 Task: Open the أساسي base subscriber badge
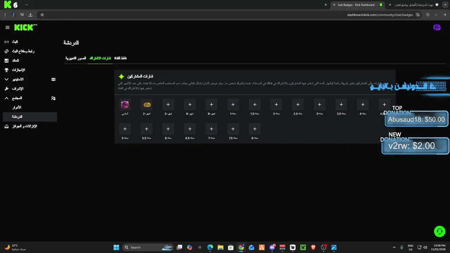click(x=125, y=105)
